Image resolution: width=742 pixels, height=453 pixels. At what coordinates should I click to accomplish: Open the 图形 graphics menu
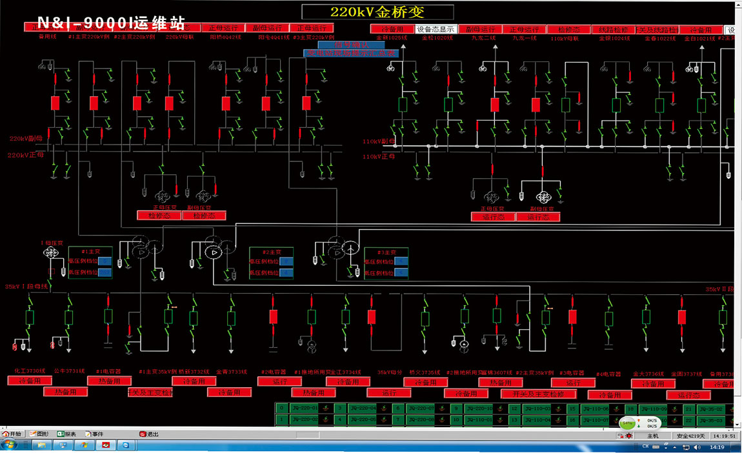[x=39, y=434]
